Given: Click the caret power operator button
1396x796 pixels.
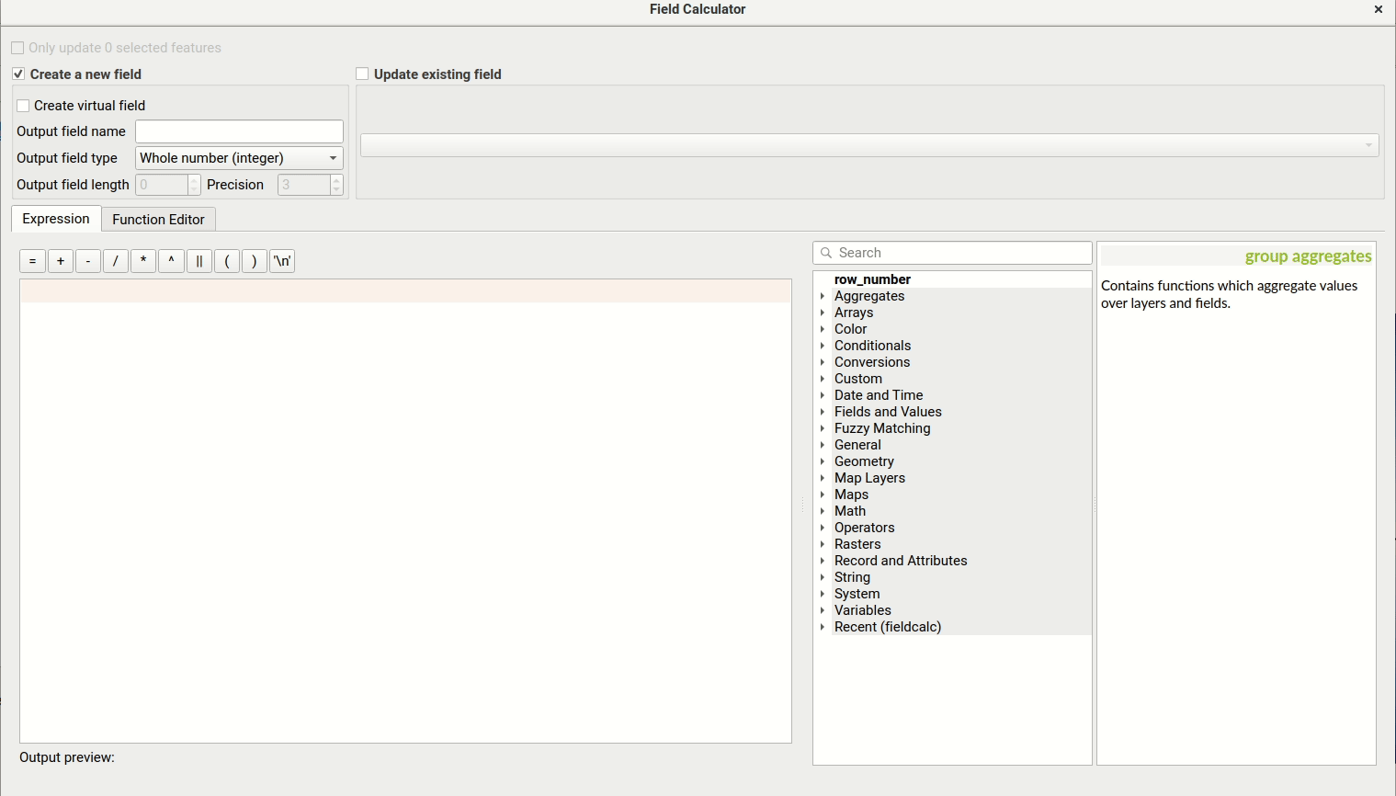Looking at the screenshot, I should (x=171, y=261).
